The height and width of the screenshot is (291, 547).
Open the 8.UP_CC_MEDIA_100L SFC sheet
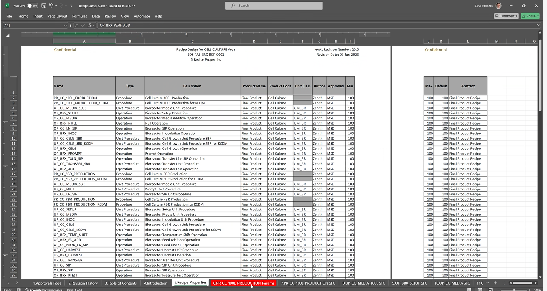point(364,283)
